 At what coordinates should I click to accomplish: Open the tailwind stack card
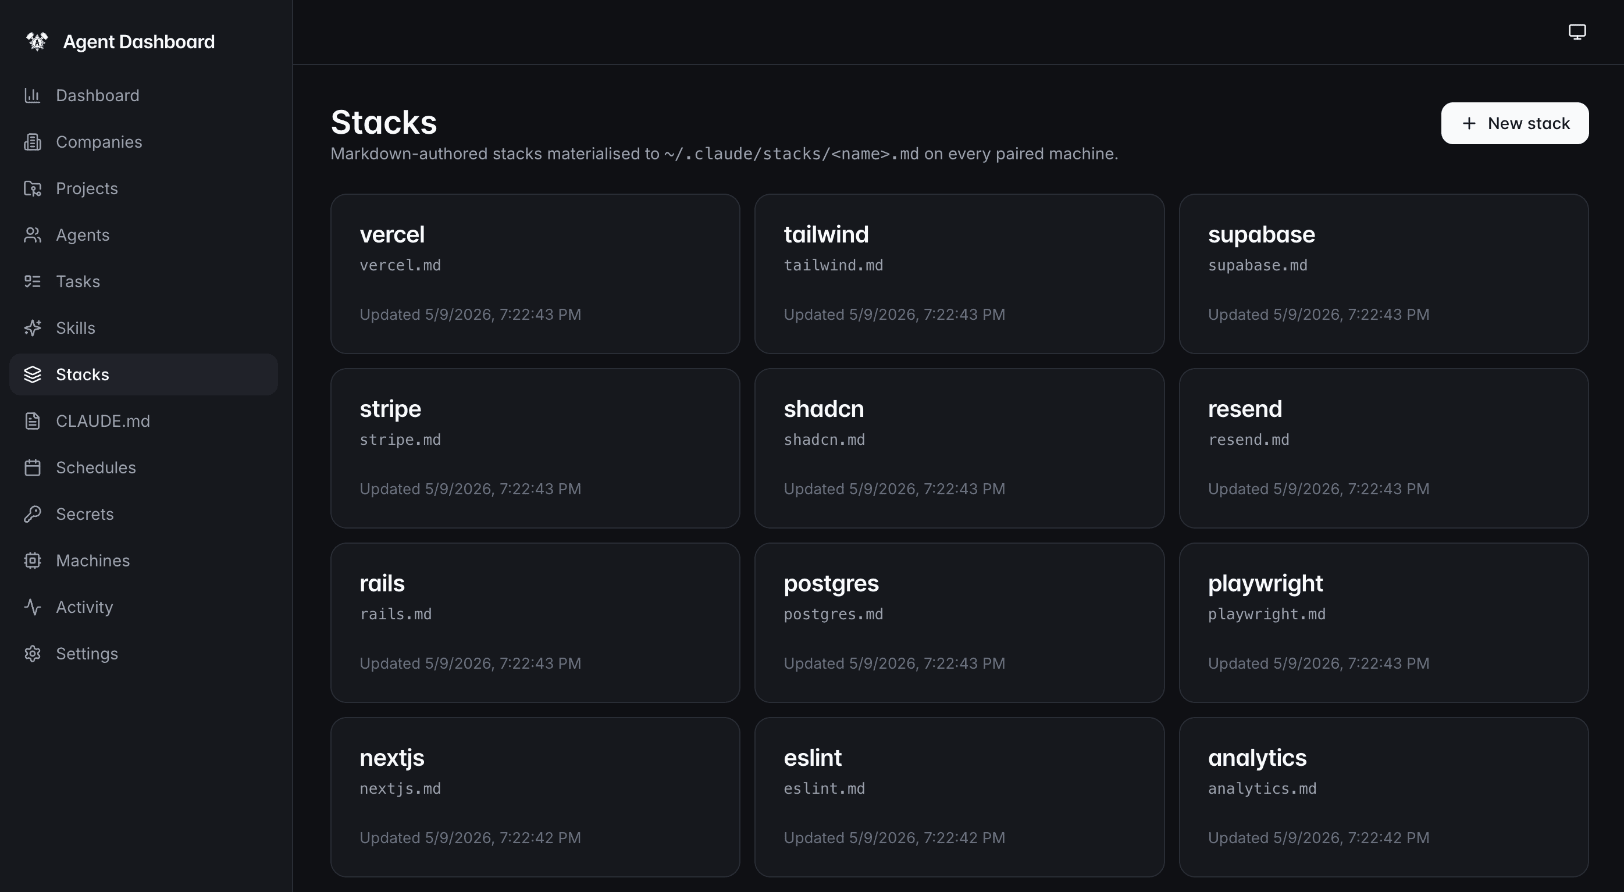click(x=959, y=274)
